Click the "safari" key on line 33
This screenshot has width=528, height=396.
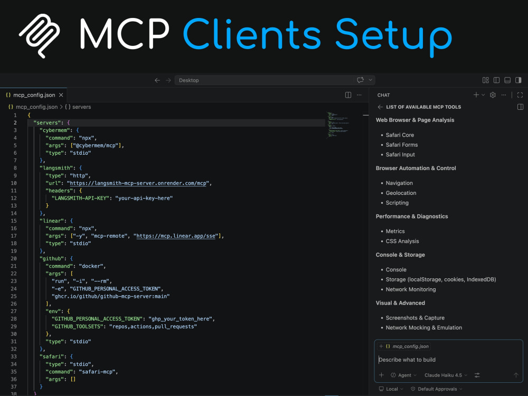pos(52,356)
